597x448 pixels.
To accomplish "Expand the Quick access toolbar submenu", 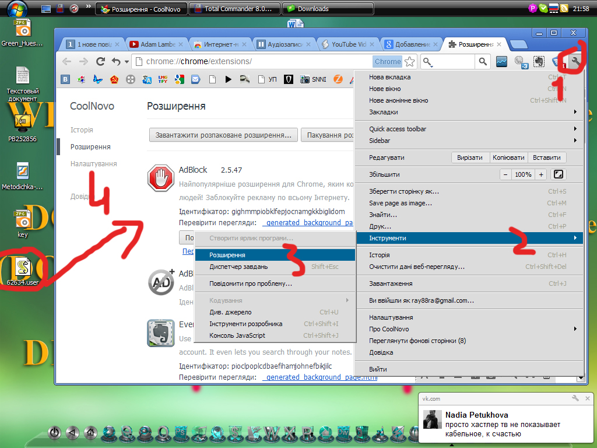I will (469, 129).
